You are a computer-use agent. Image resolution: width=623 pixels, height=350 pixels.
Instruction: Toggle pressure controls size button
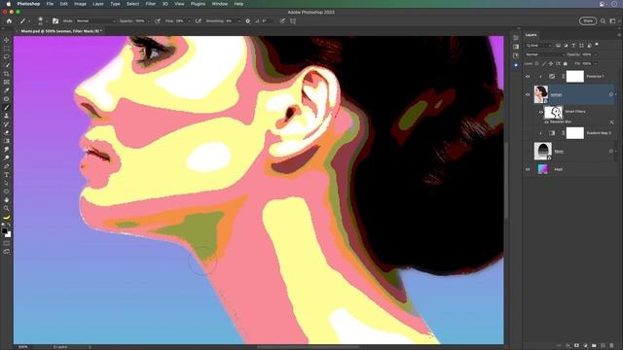(x=282, y=21)
